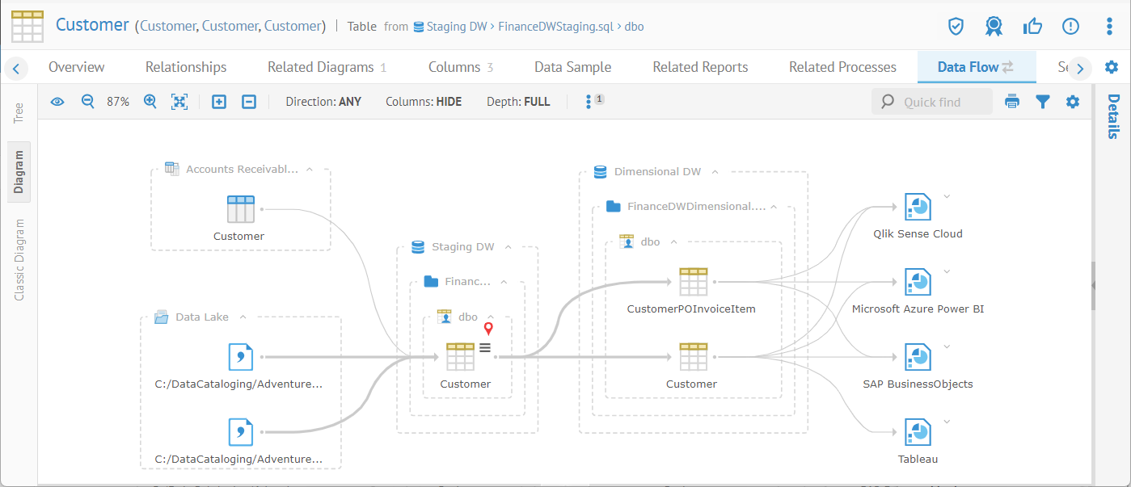Change Direction ANY option
This screenshot has width=1131, height=487.
click(x=323, y=102)
